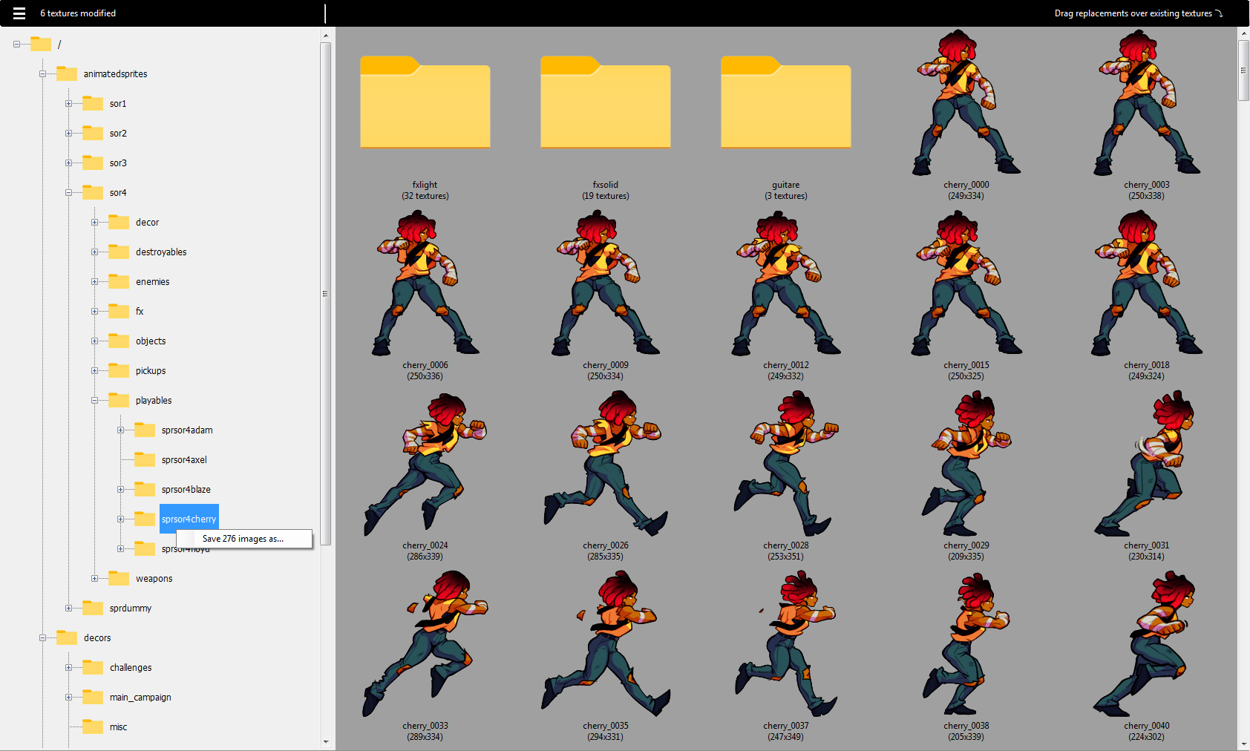
Task: Click the animatedsprites folder icon
Action: click(x=67, y=74)
